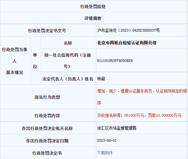Select company name 北京中再联合检验认证有限公司

(x=127, y=43)
